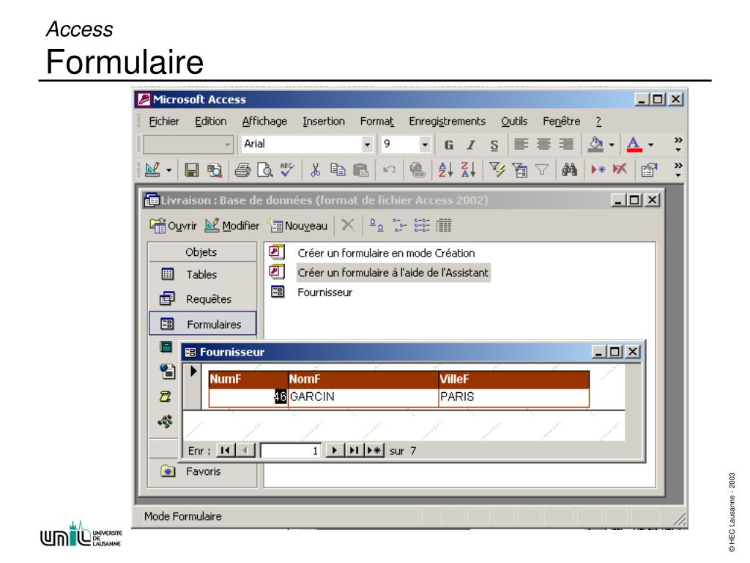Viewport: 750px width, 563px height.
Task: Open the Edition menu
Action: pos(210,122)
